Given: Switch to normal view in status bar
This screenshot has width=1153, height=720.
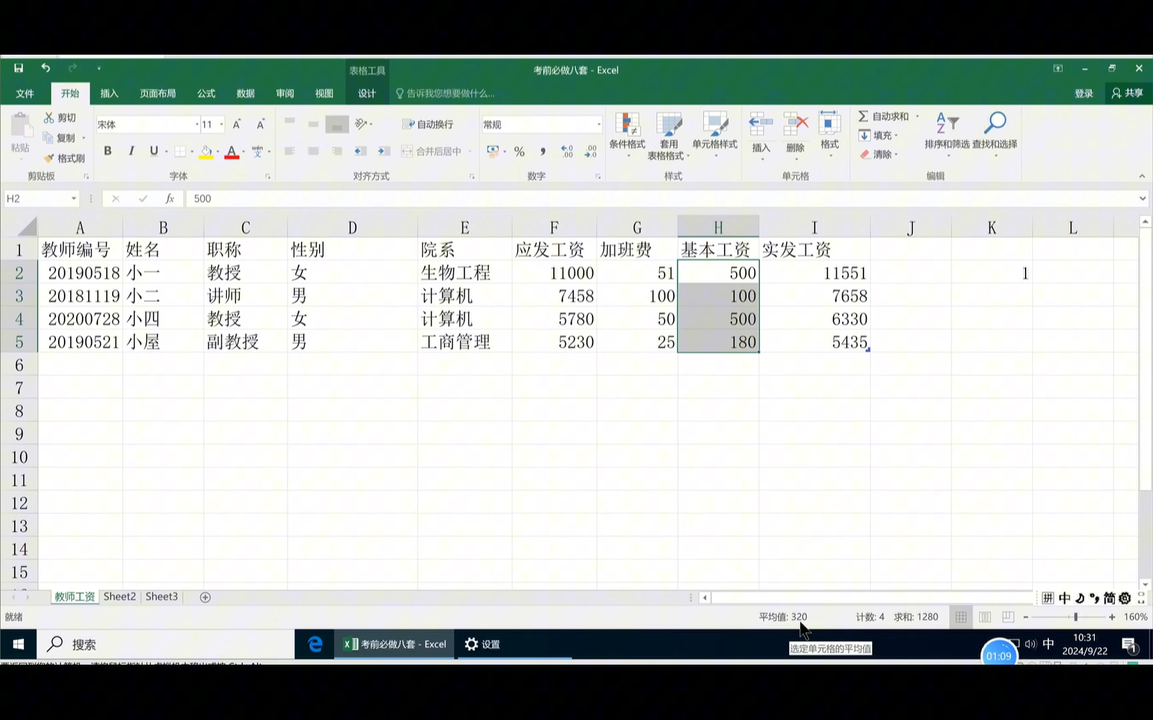Looking at the screenshot, I should click(961, 617).
